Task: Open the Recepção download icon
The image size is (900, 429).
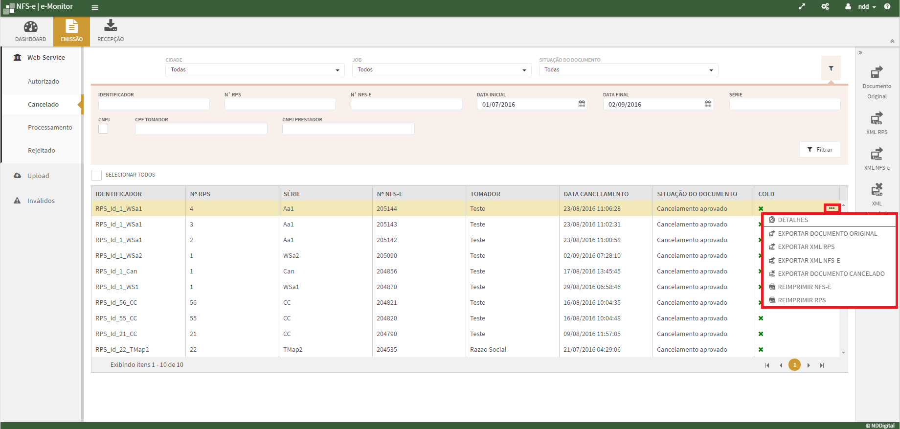Action: [x=111, y=26]
